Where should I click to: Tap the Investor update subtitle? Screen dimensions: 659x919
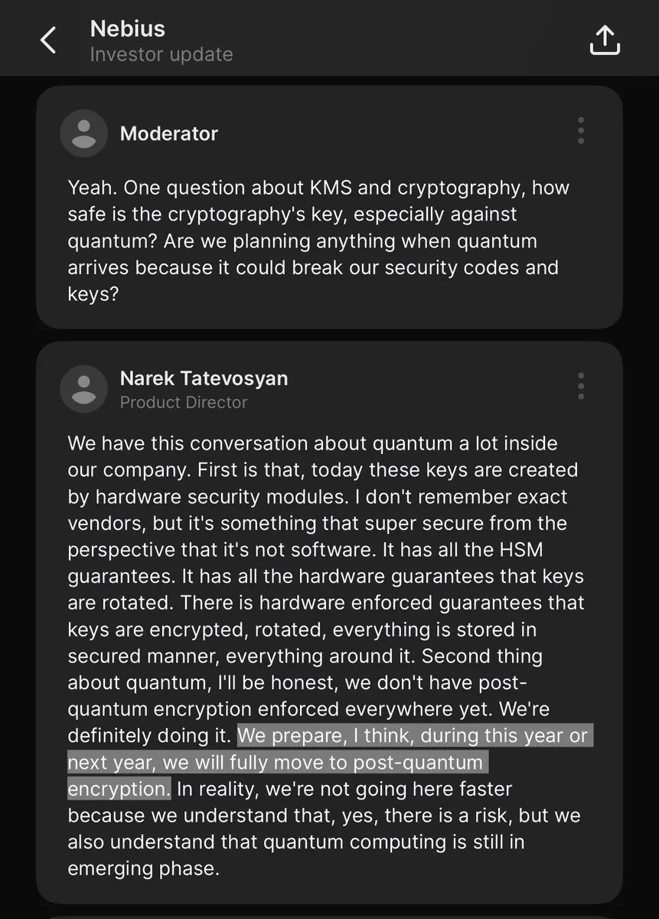[x=161, y=55]
